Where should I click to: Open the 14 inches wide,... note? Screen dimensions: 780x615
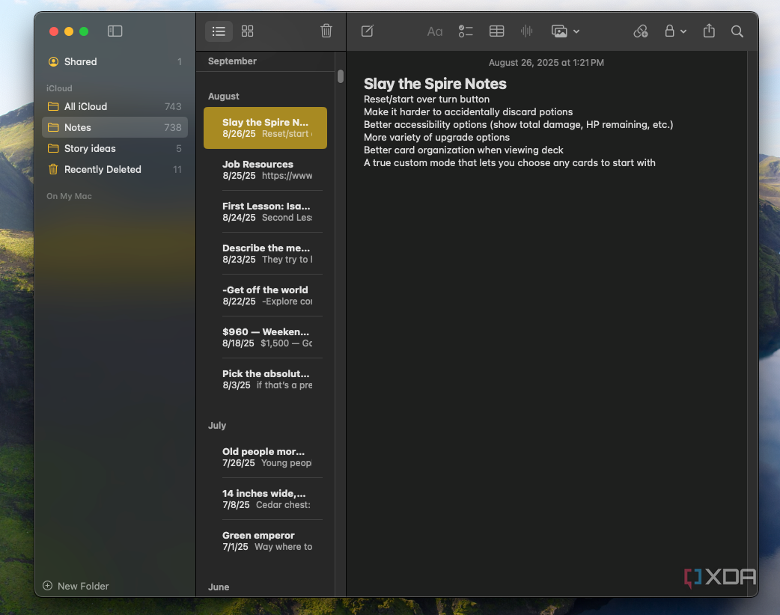tap(265, 499)
